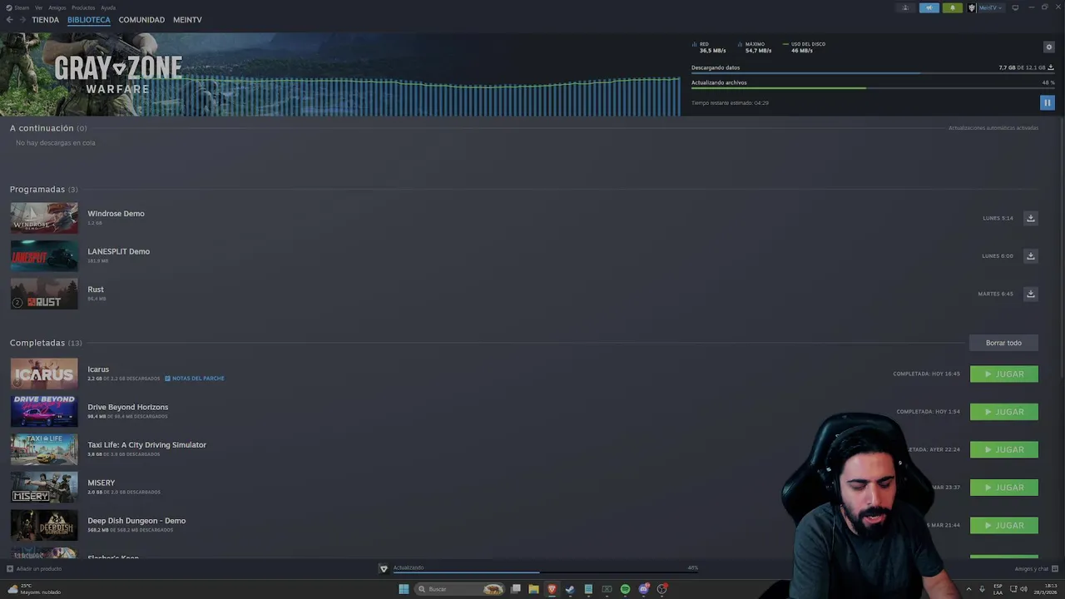Open Deep Dish Dungeon thumbnail
This screenshot has height=599, width=1065.
tap(44, 525)
